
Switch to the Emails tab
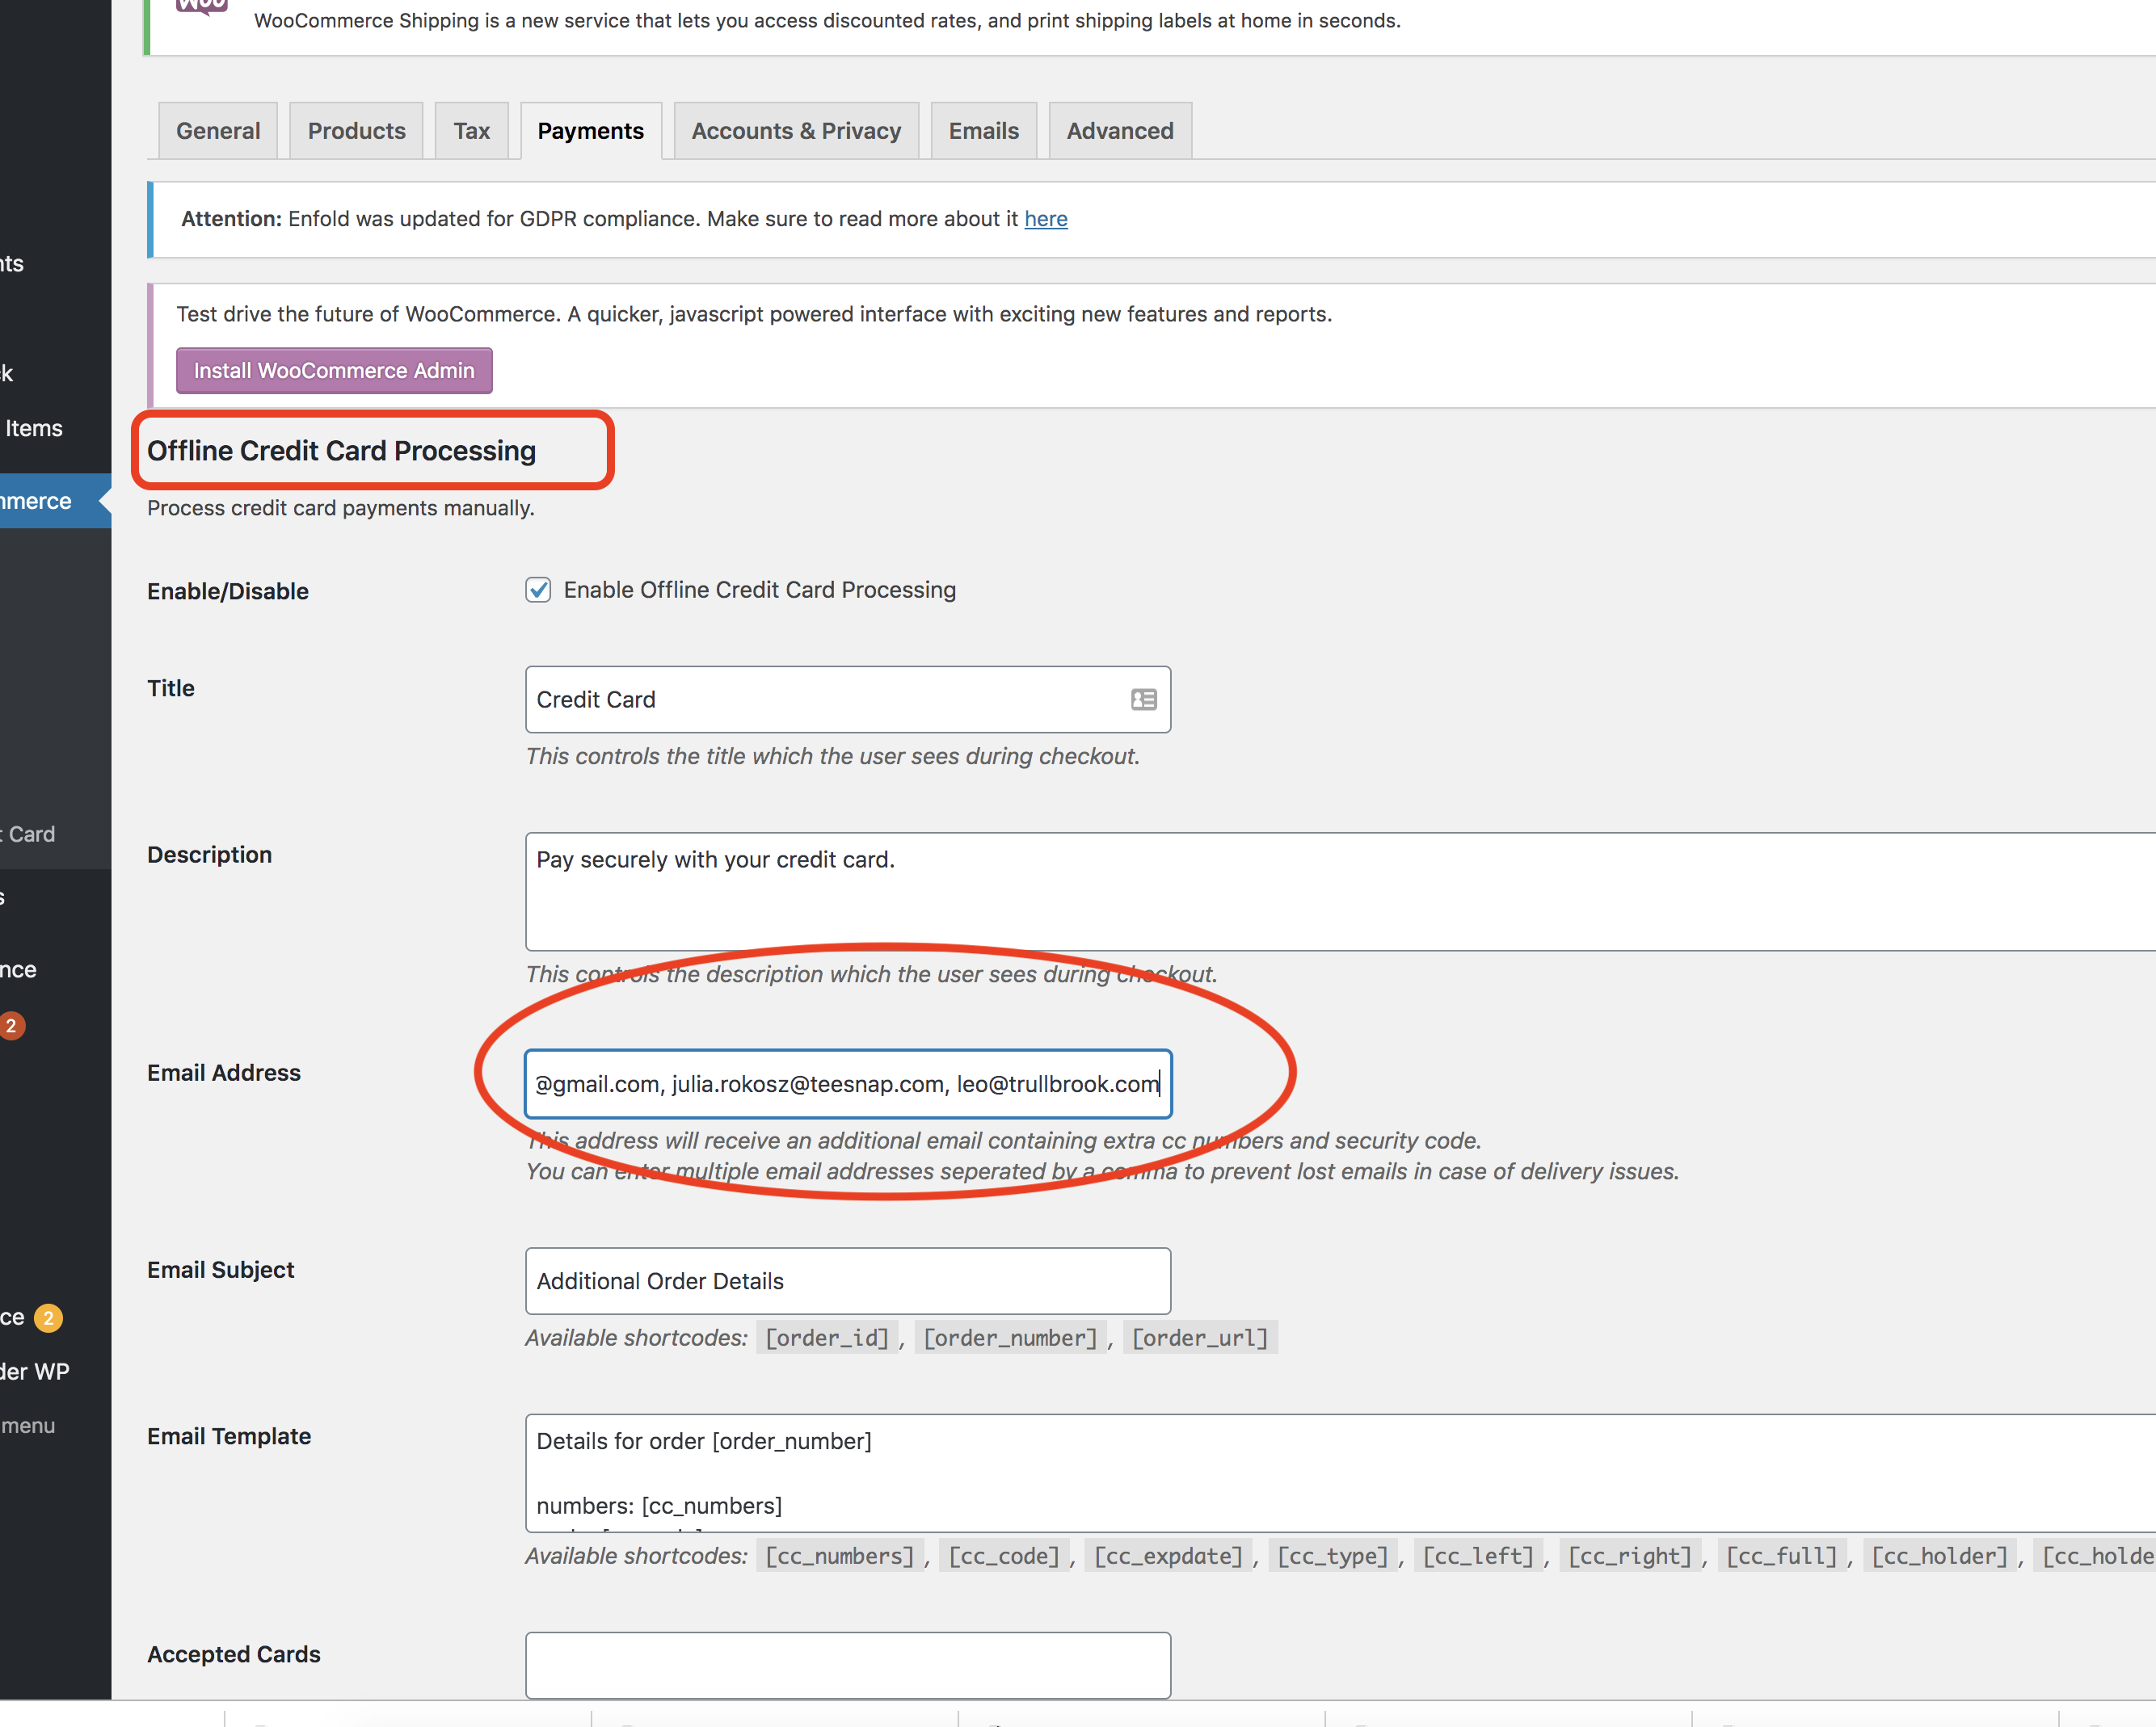tap(984, 131)
